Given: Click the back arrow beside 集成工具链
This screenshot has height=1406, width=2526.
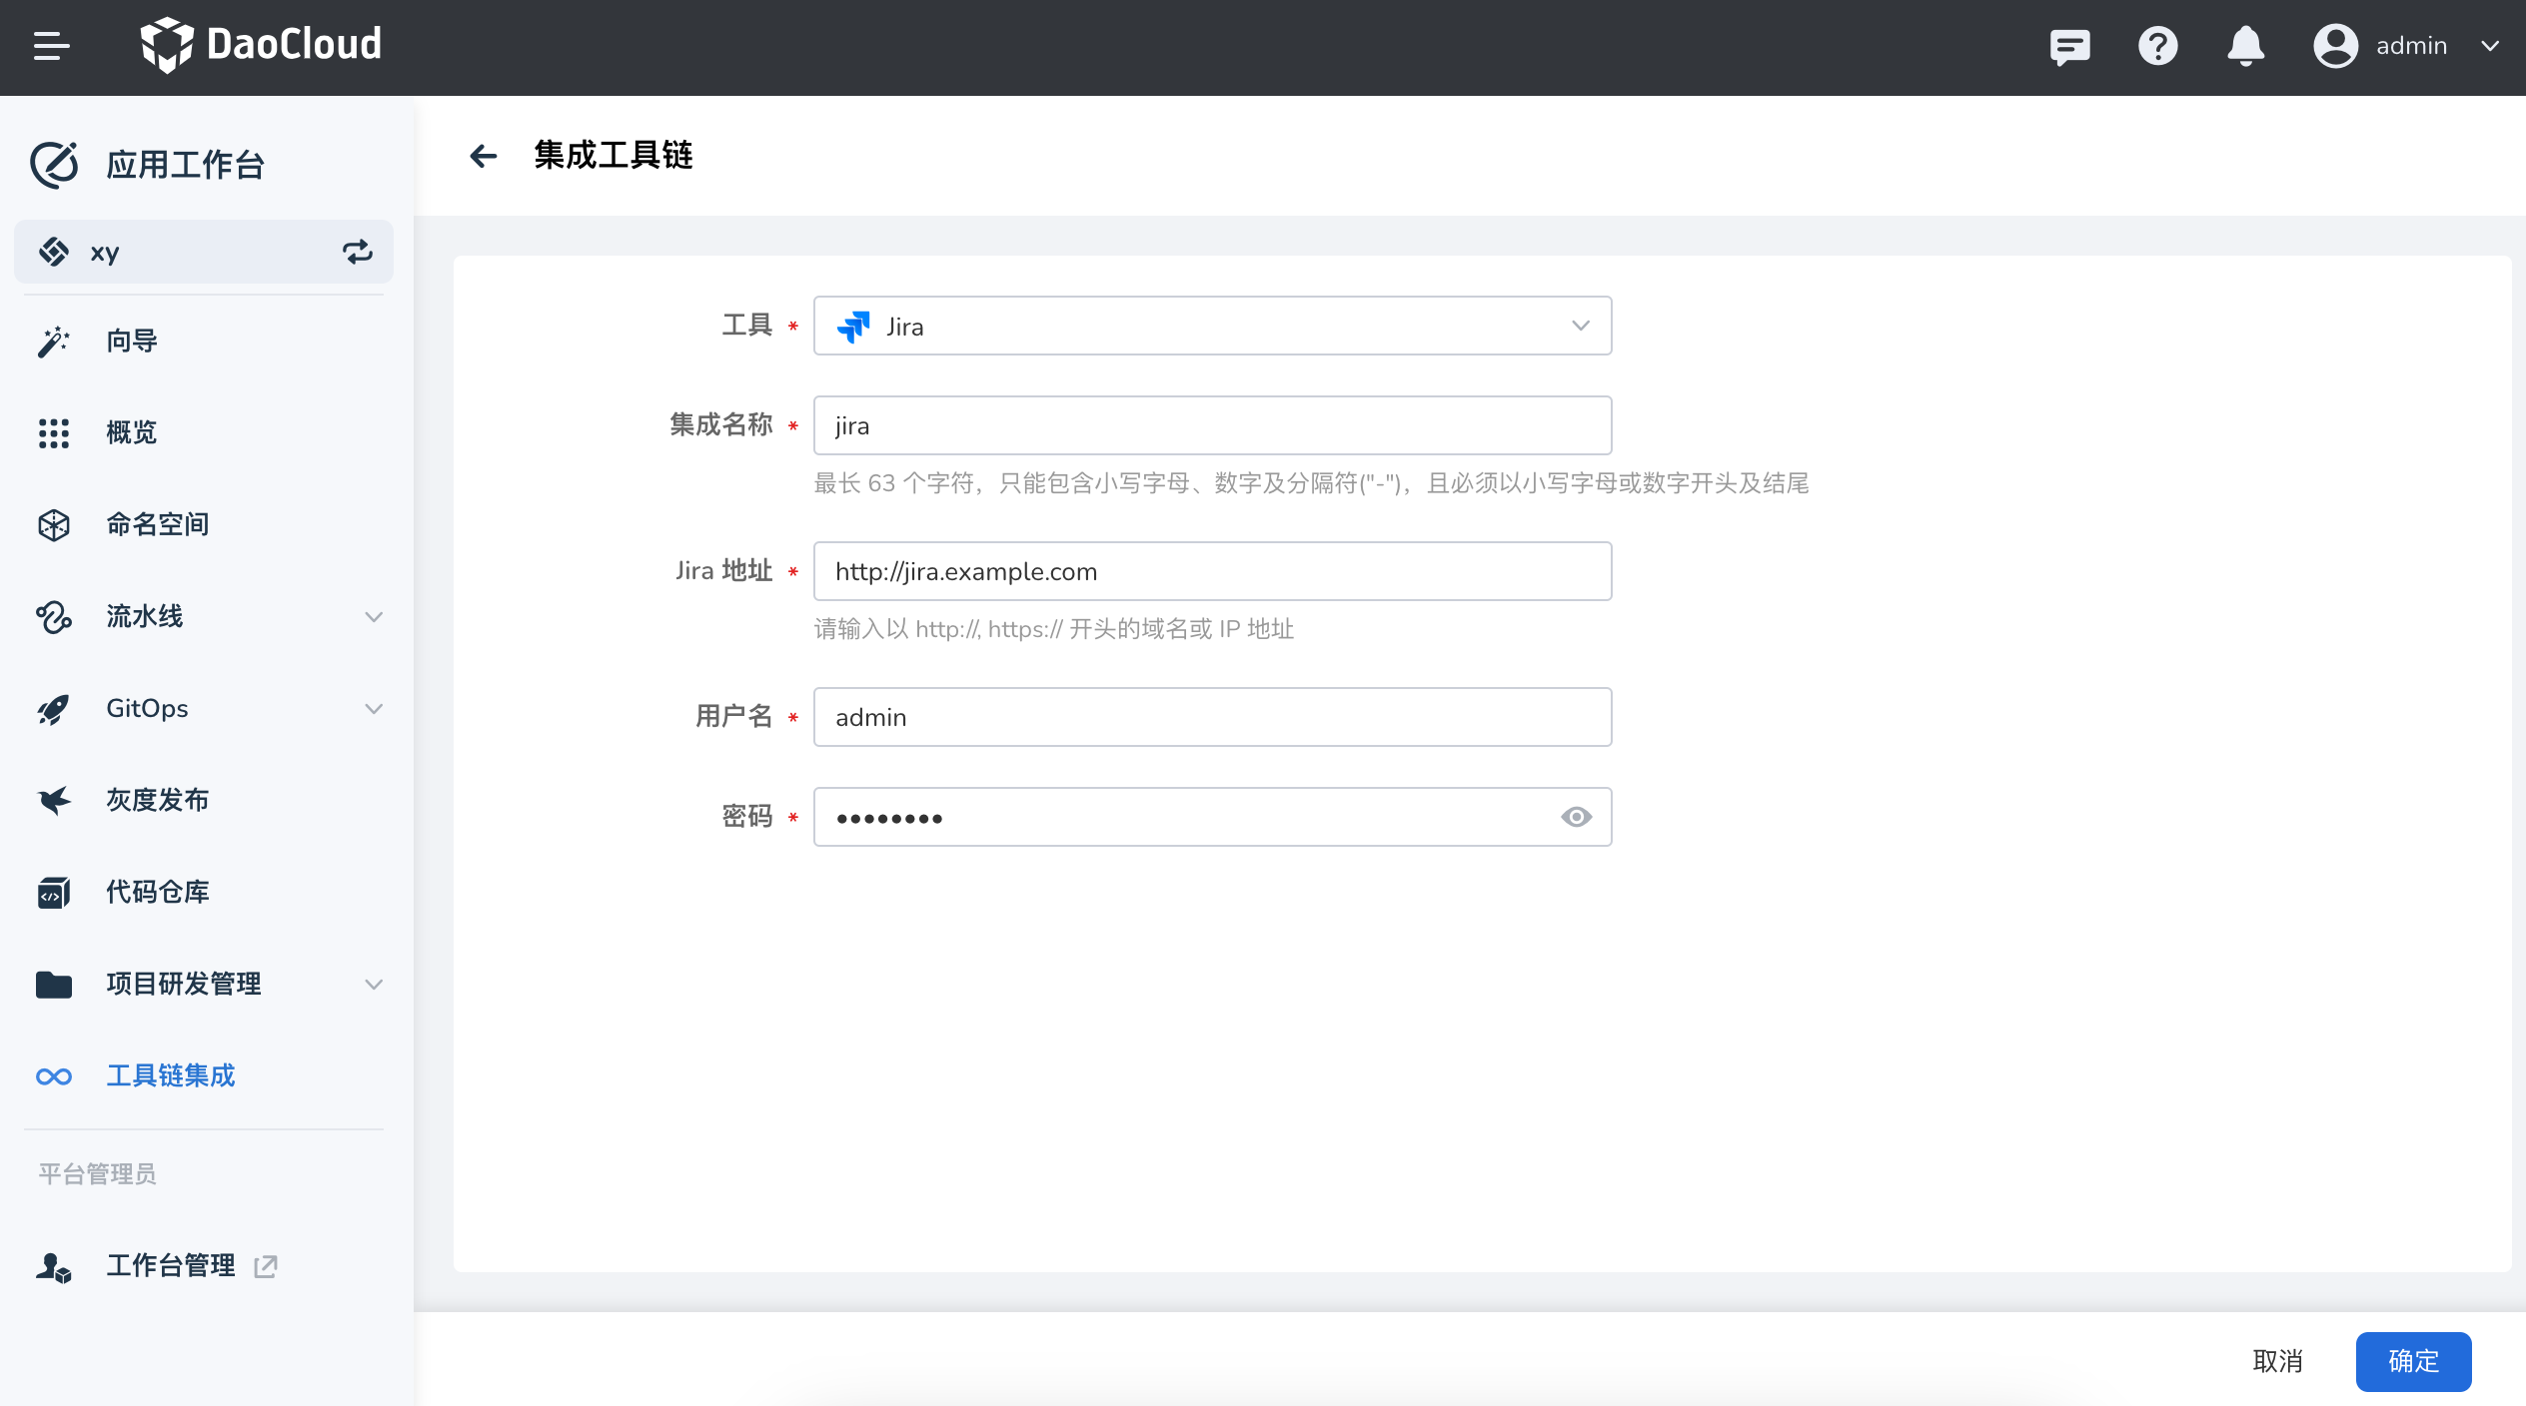Looking at the screenshot, I should (x=484, y=156).
